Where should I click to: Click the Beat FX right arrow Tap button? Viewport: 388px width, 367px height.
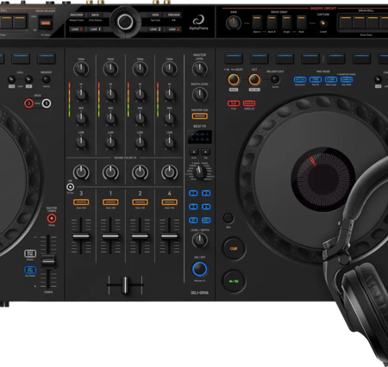[205, 152]
